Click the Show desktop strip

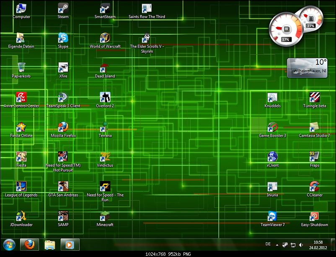pos(333,244)
